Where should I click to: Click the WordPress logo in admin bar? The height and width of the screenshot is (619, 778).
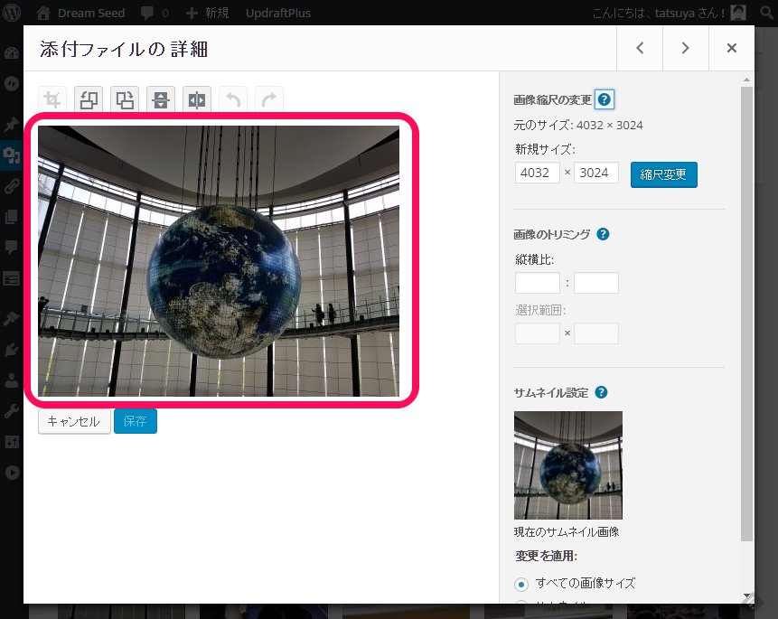point(12,13)
